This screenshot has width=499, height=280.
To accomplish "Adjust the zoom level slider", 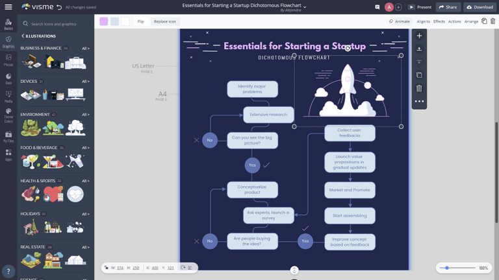I will click(447, 268).
